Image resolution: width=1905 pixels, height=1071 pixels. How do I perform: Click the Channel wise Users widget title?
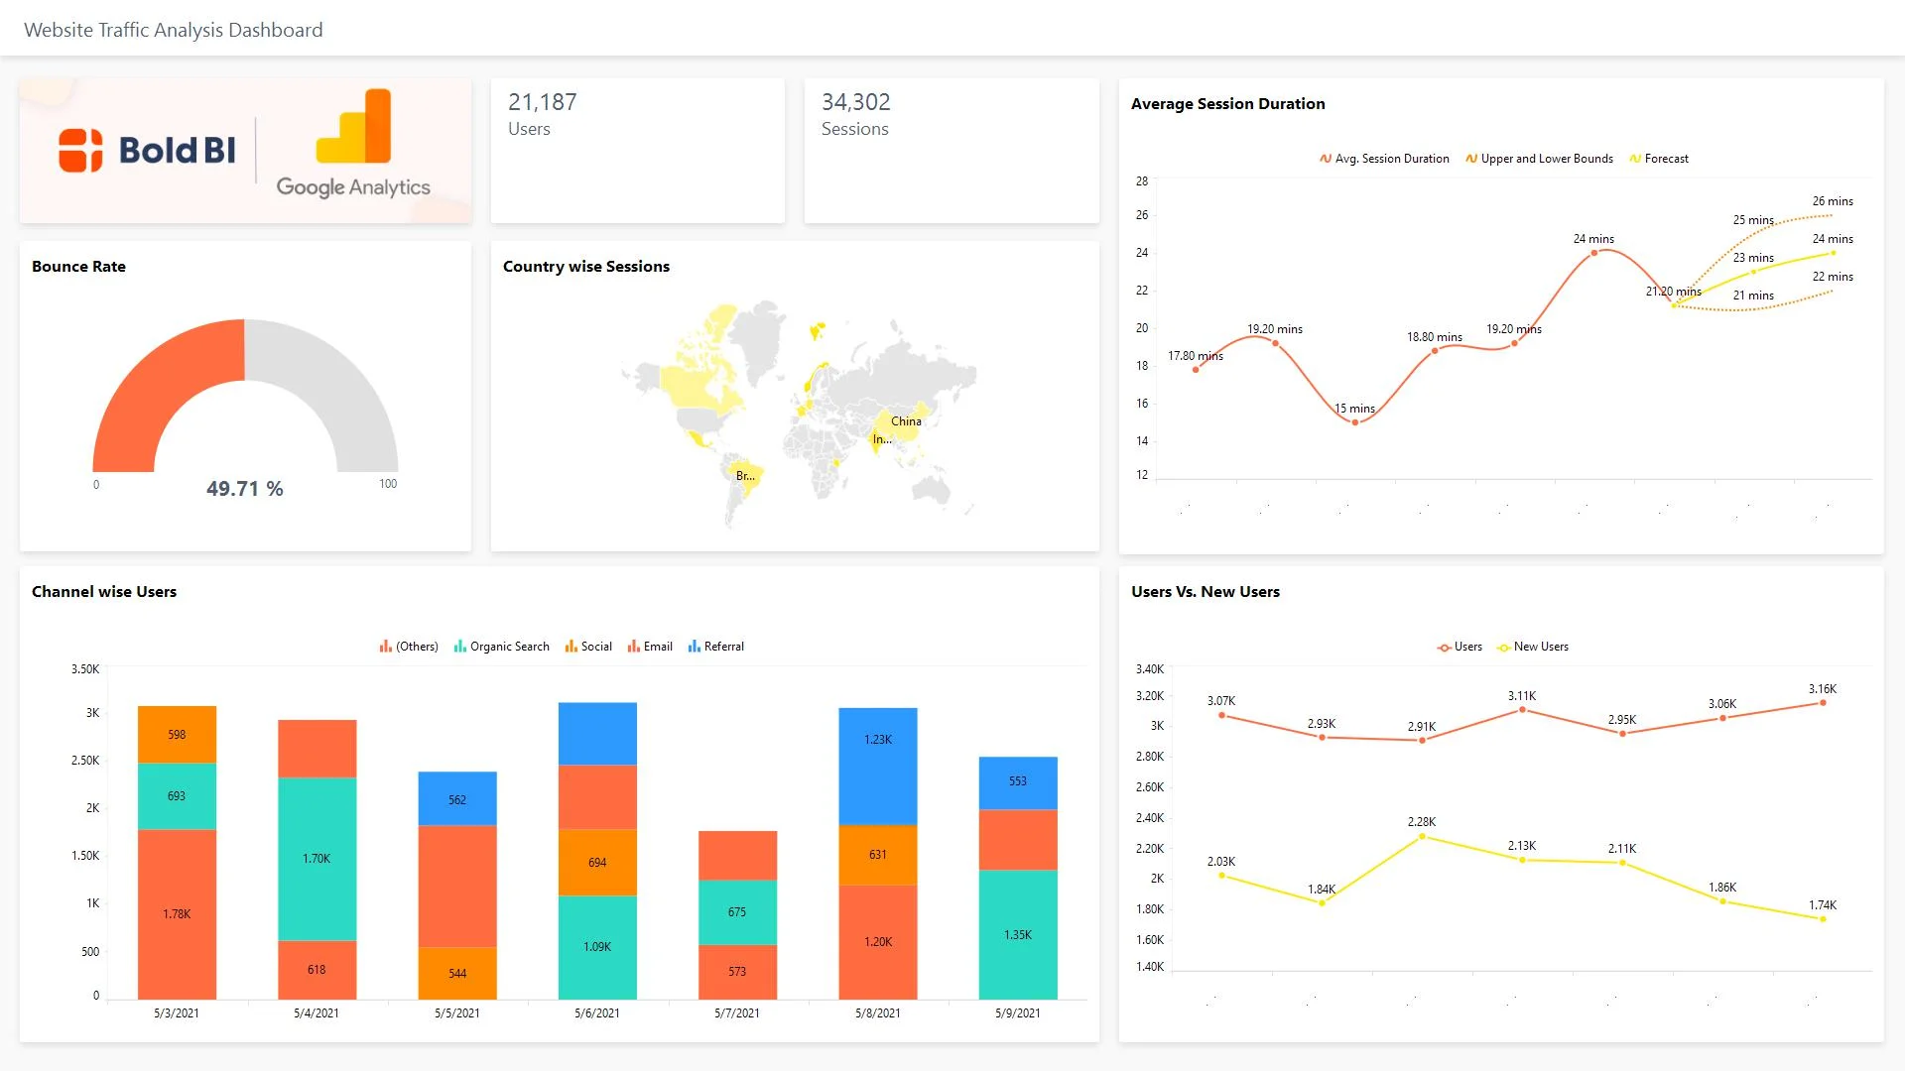(x=104, y=592)
